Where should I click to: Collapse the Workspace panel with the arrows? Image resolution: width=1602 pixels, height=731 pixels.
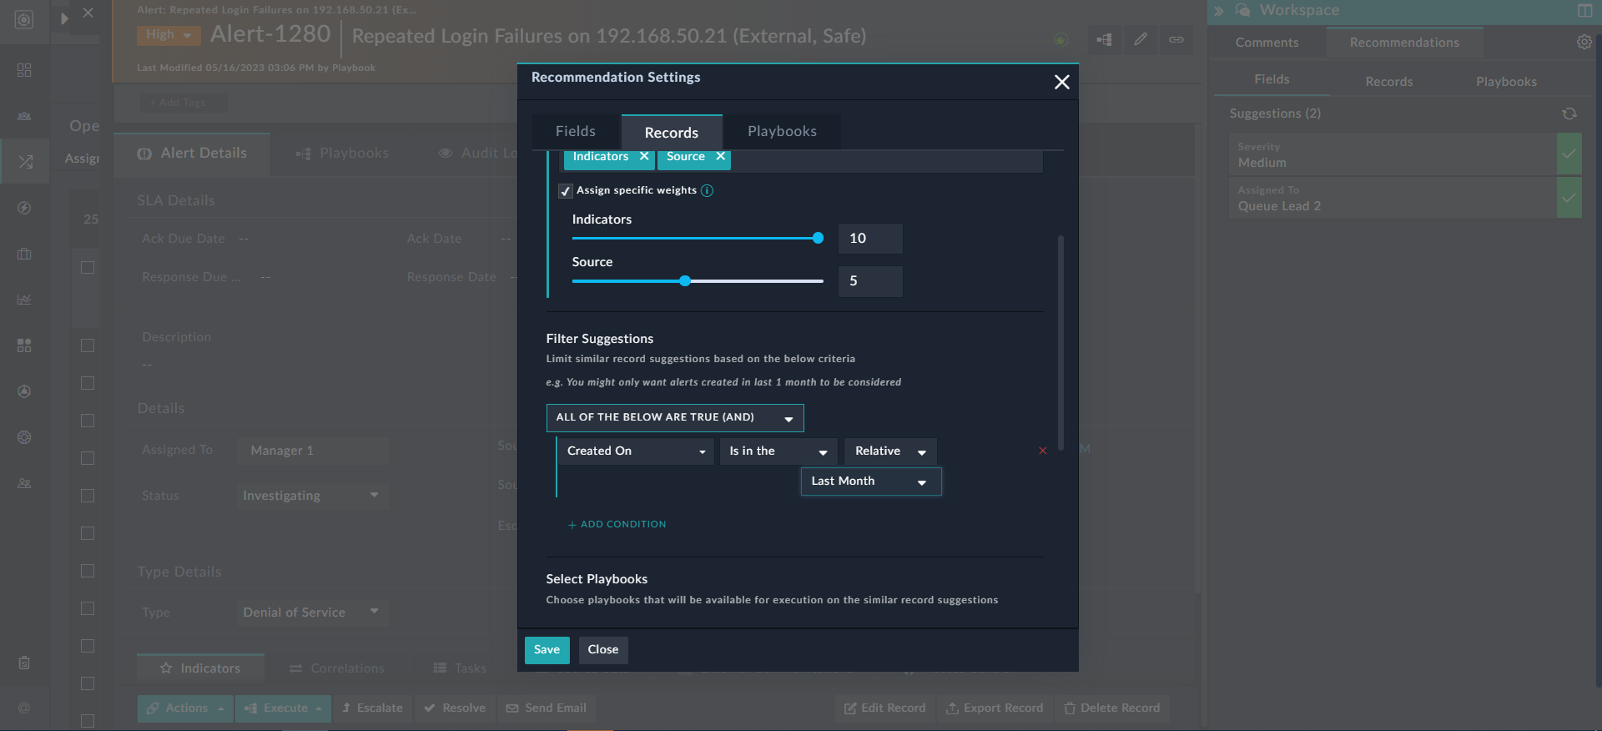[x=1219, y=11]
